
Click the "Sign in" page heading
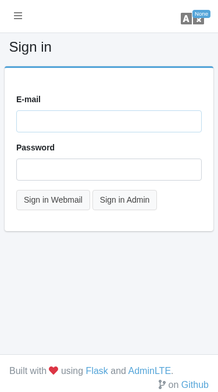click(x=30, y=47)
